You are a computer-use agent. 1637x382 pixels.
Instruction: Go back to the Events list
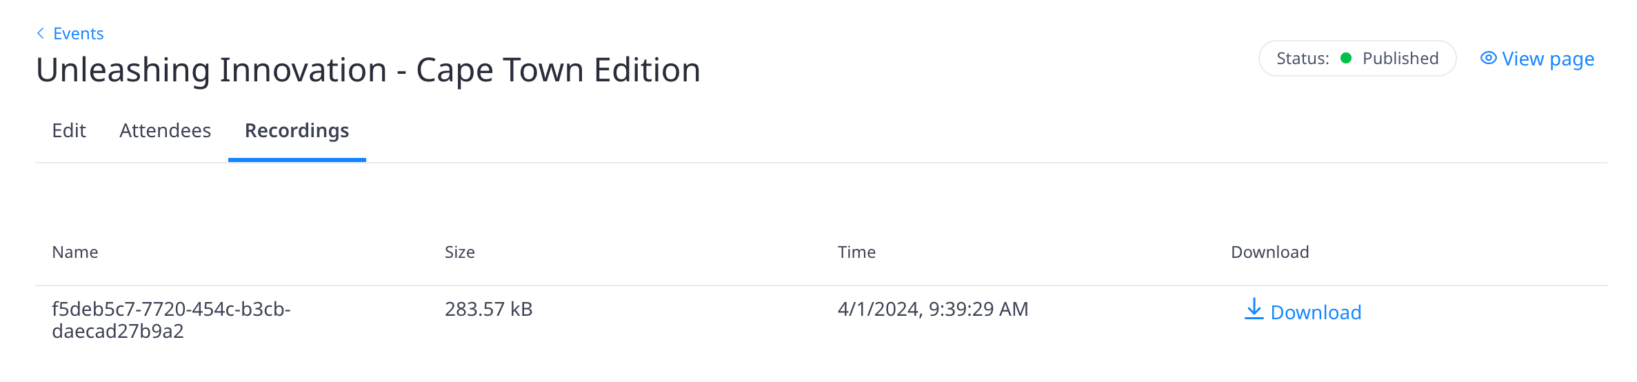pyautogui.click(x=78, y=33)
